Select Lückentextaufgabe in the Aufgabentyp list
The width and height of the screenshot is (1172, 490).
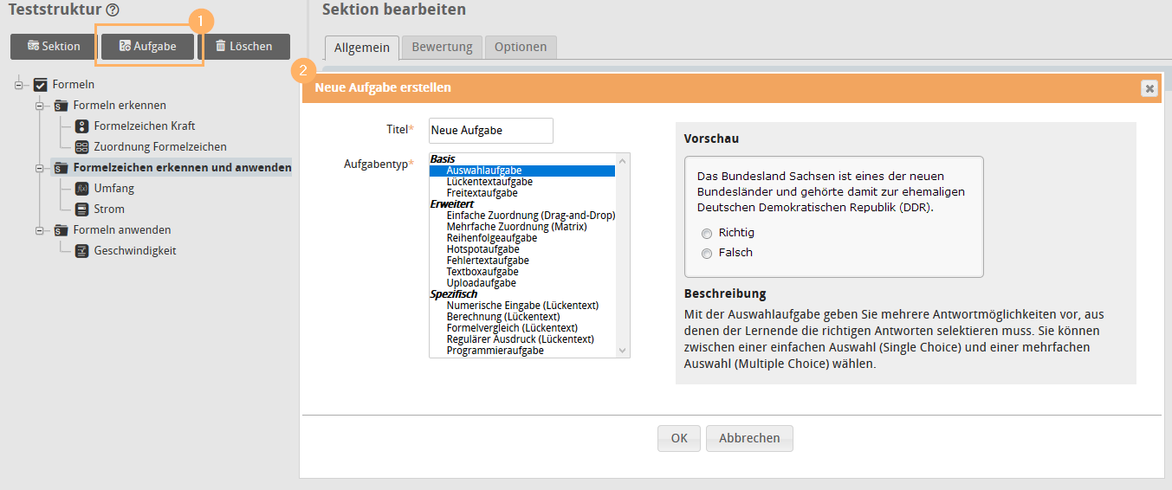pyautogui.click(x=521, y=182)
